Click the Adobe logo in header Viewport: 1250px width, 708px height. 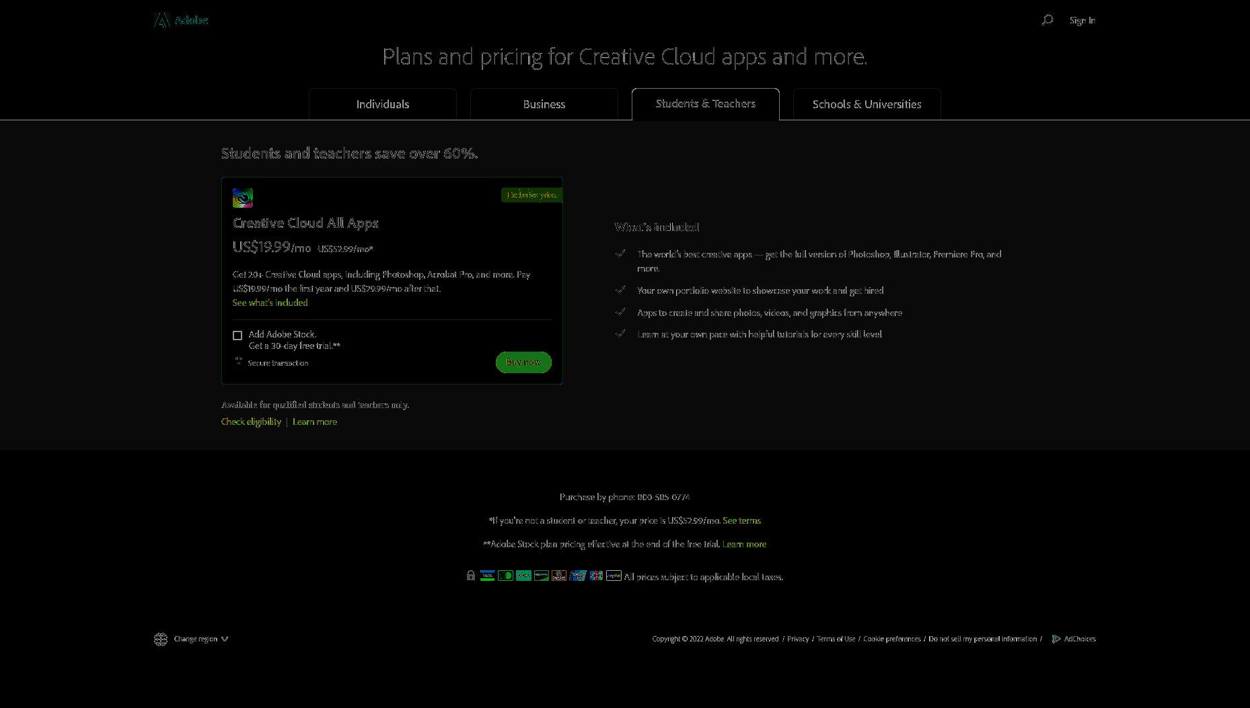(x=181, y=20)
